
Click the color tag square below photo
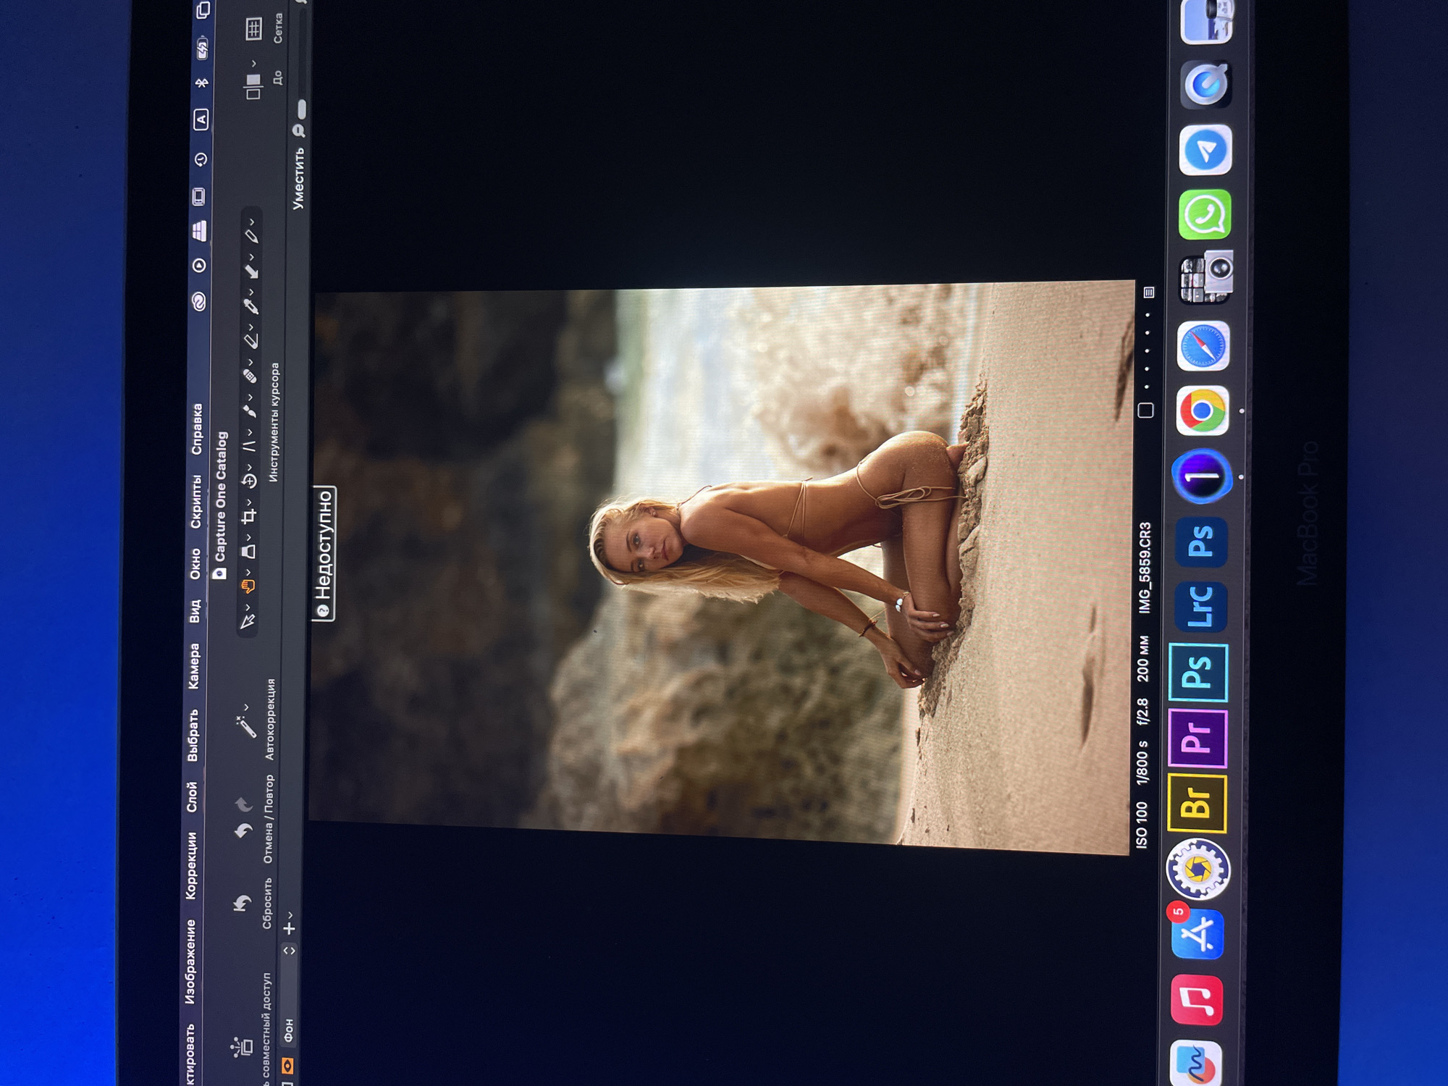click(1145, 411)
